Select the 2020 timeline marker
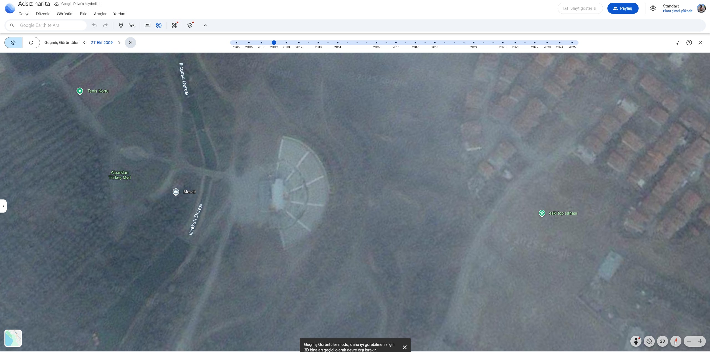The height and width of the screenshot is (352, 710). click(x=503, y=43)
